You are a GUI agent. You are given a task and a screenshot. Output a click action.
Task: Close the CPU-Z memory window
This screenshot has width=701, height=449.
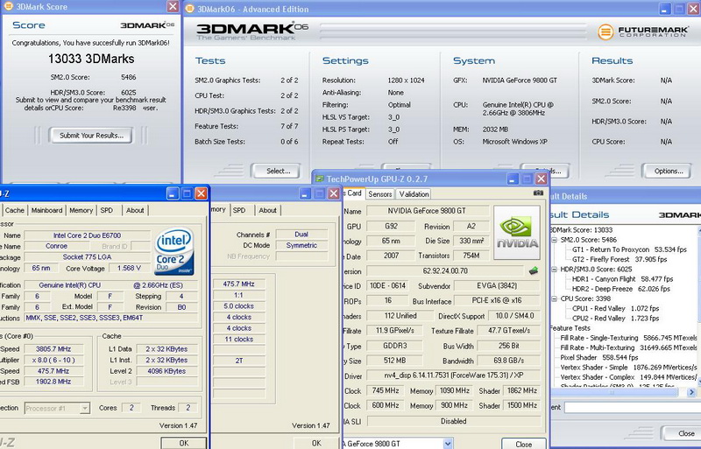334,193
